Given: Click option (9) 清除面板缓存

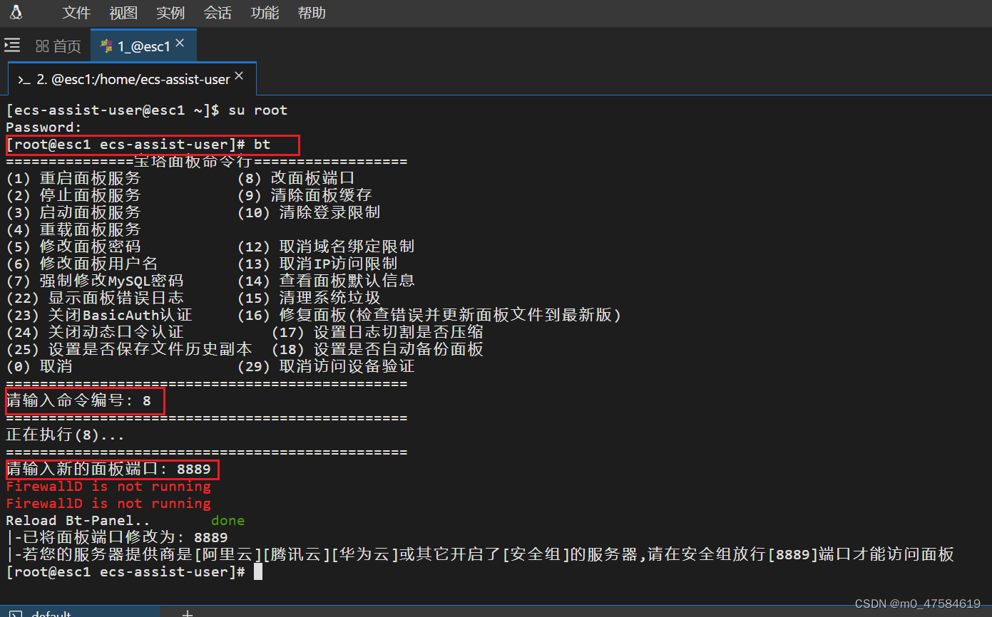Looking at the screenshot, I should pyautogui.click(x=305, y=195).
